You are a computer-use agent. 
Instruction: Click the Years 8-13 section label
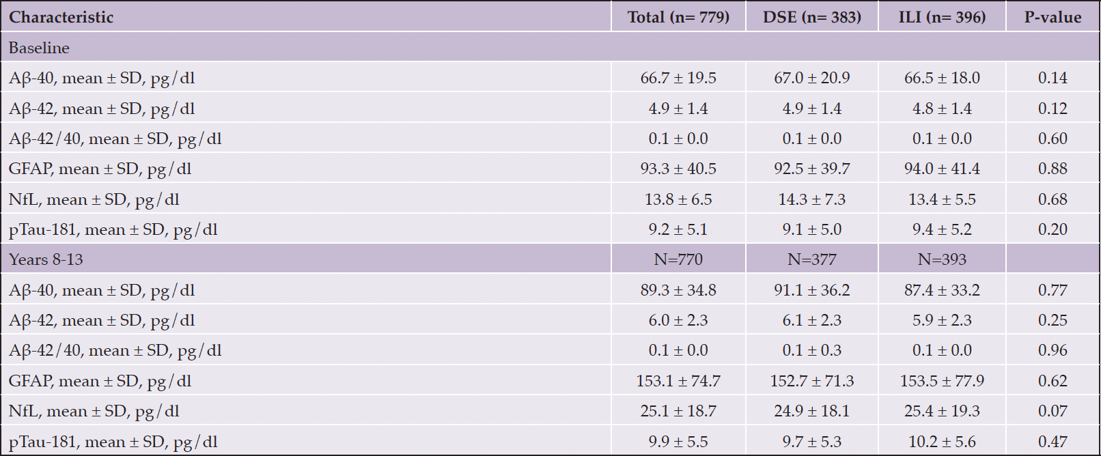pyautogui.click(x=46, y=259)
